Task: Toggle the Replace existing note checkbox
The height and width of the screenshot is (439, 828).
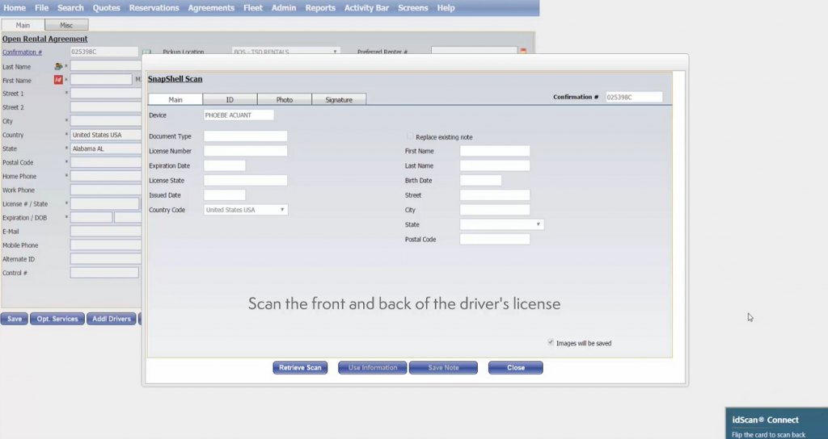Action: (410, 136)
